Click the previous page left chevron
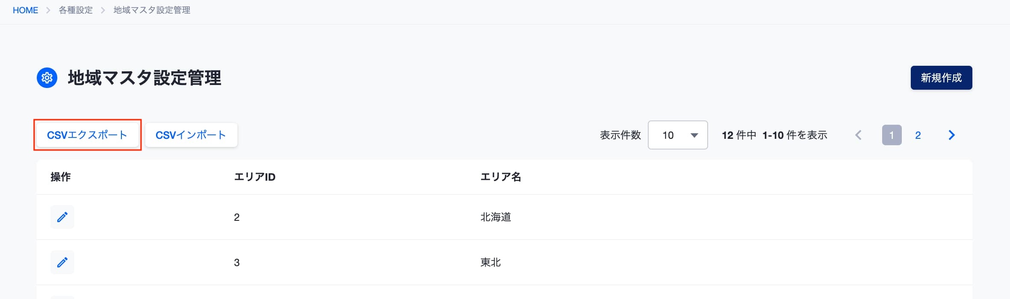This screenshot has width=1010, height=299. 858,135
